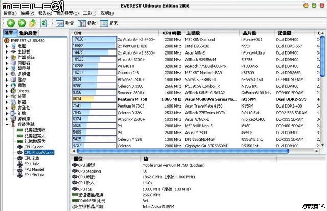This screenshot has height=211, width=327.
Task: Switch to the 我的最愛 tab
Action: tap(28, 33)
